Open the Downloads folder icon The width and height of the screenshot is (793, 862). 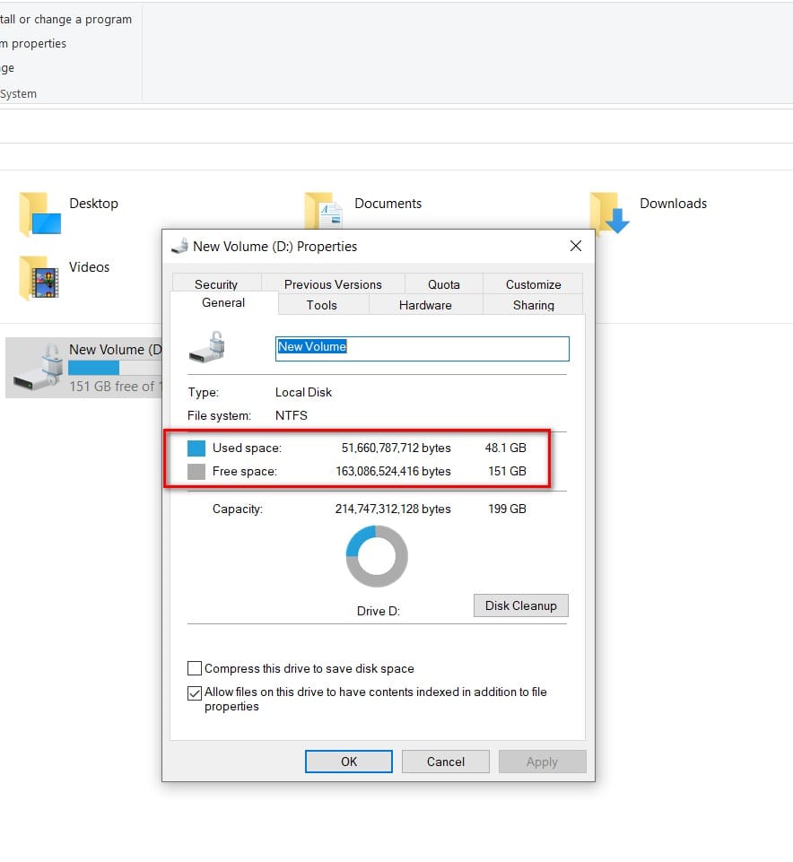coord(609,213)
